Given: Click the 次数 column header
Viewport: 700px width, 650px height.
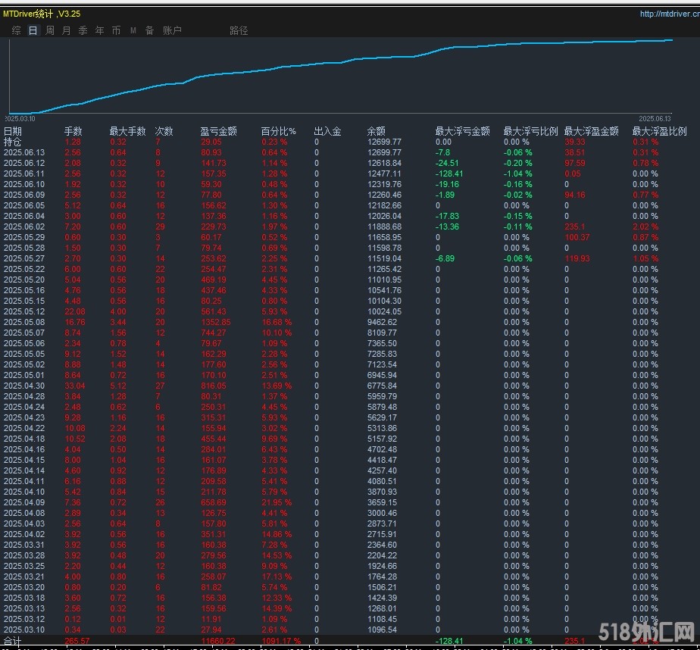Looking at the screenshot, I should [x=164, y=131].
